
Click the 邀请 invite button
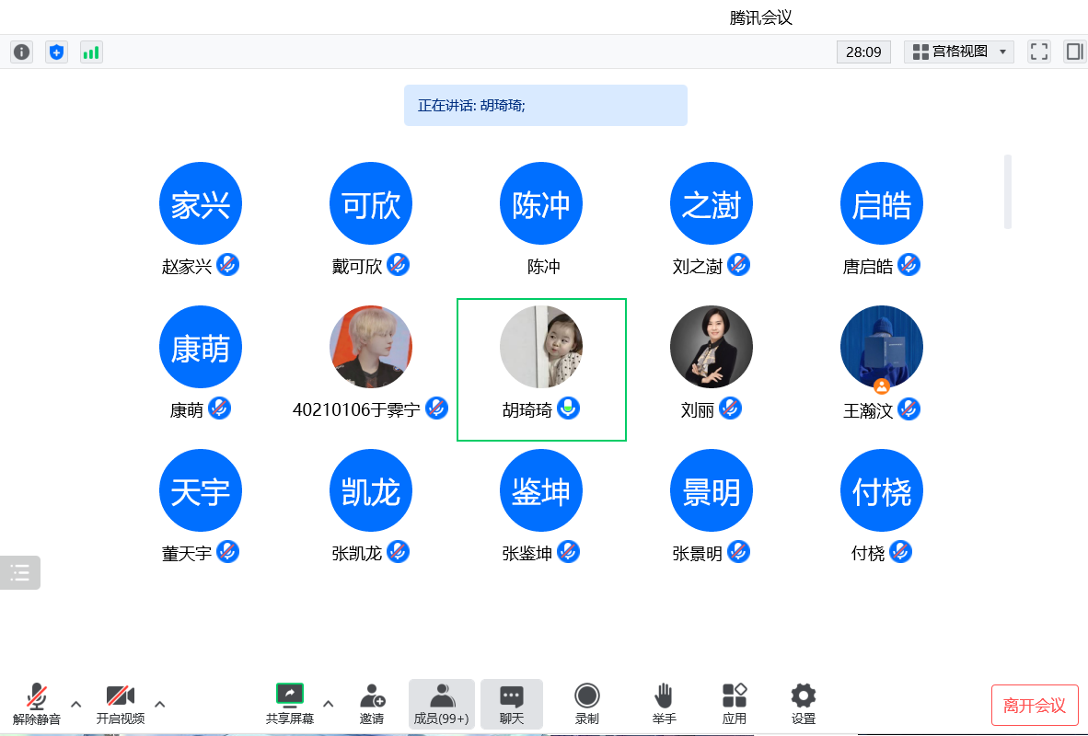click(x=372, y=704)
